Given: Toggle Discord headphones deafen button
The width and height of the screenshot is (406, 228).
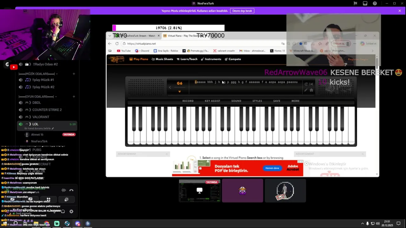Looking at the screenshot, I should coord(63,212).
